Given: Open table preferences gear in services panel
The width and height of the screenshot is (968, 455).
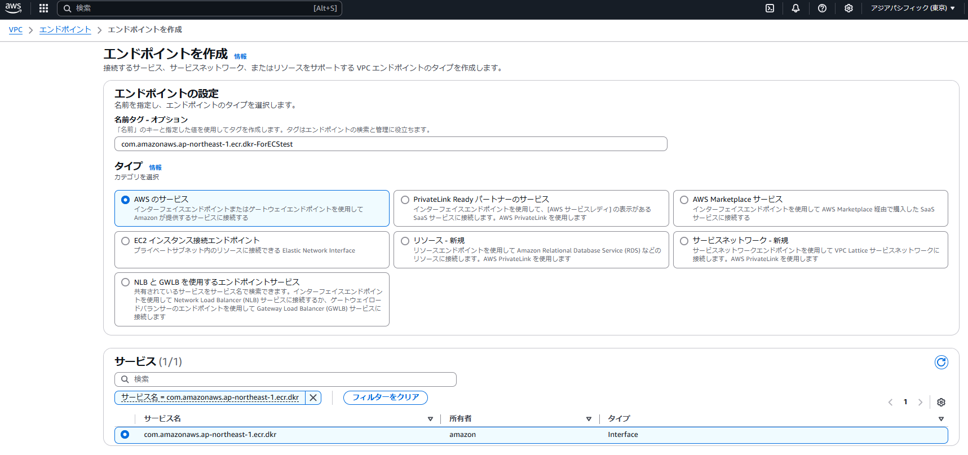Looking at the screenshot, I should pyautogui.click(x=941, y=402).
